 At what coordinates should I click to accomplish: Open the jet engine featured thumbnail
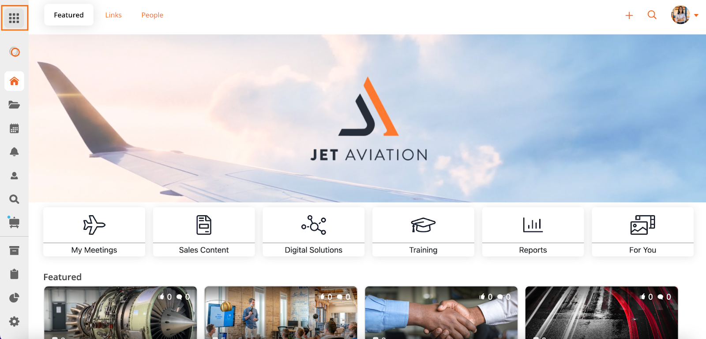[120, 313]
